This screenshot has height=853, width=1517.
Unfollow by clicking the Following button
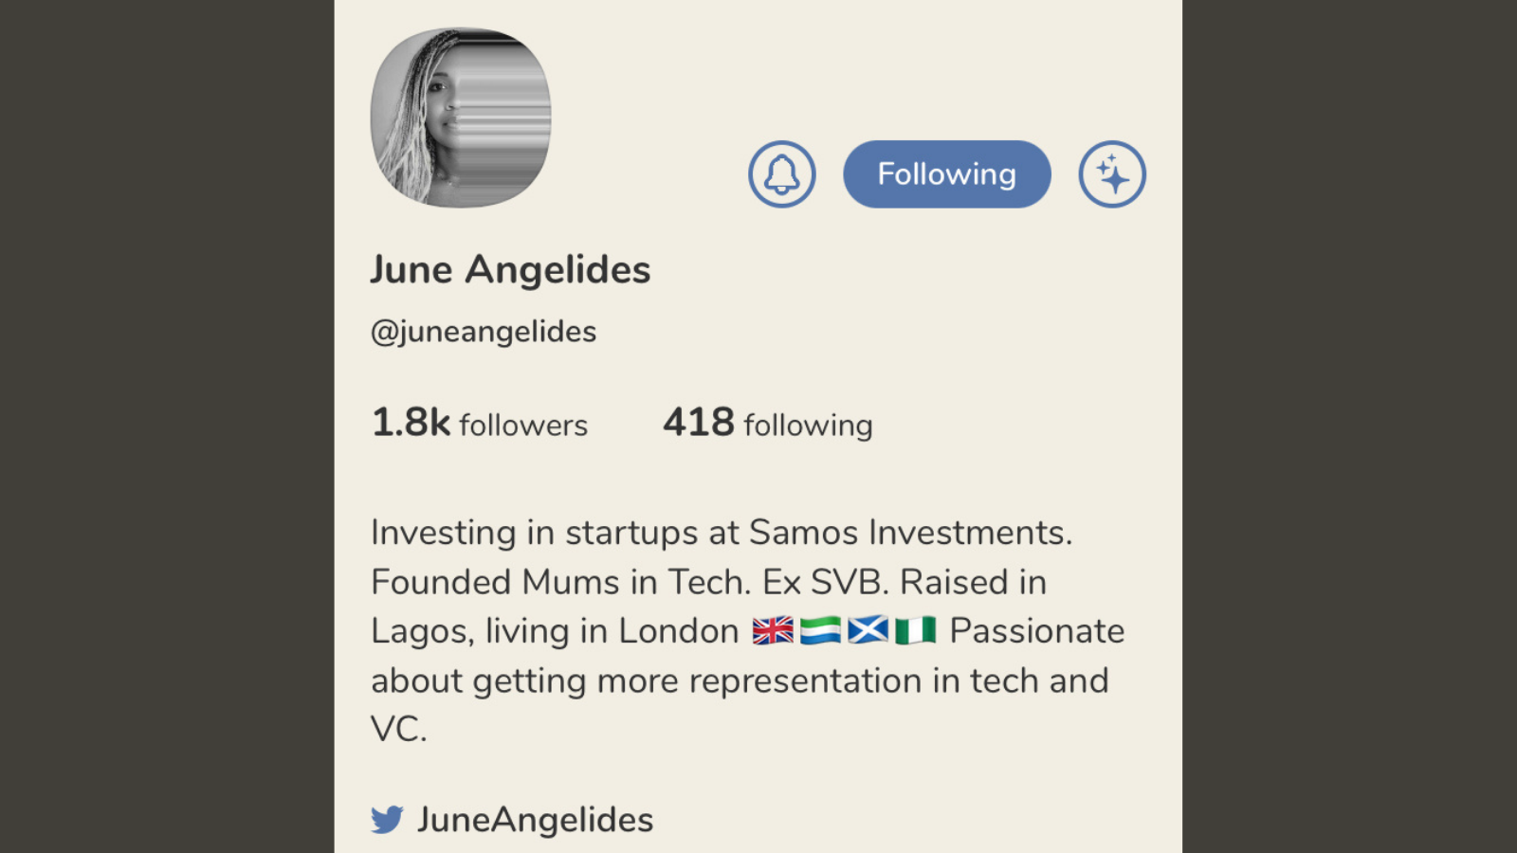click(x=946, y=173)
